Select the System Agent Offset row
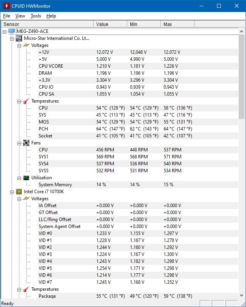Image resolution: width=246 pixels, height=307 pixels. (138, 226)
